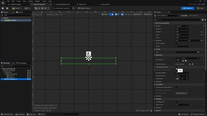Open the Edit menu
Viewport: 207px width, 116px height.
[x=13, y=1]
